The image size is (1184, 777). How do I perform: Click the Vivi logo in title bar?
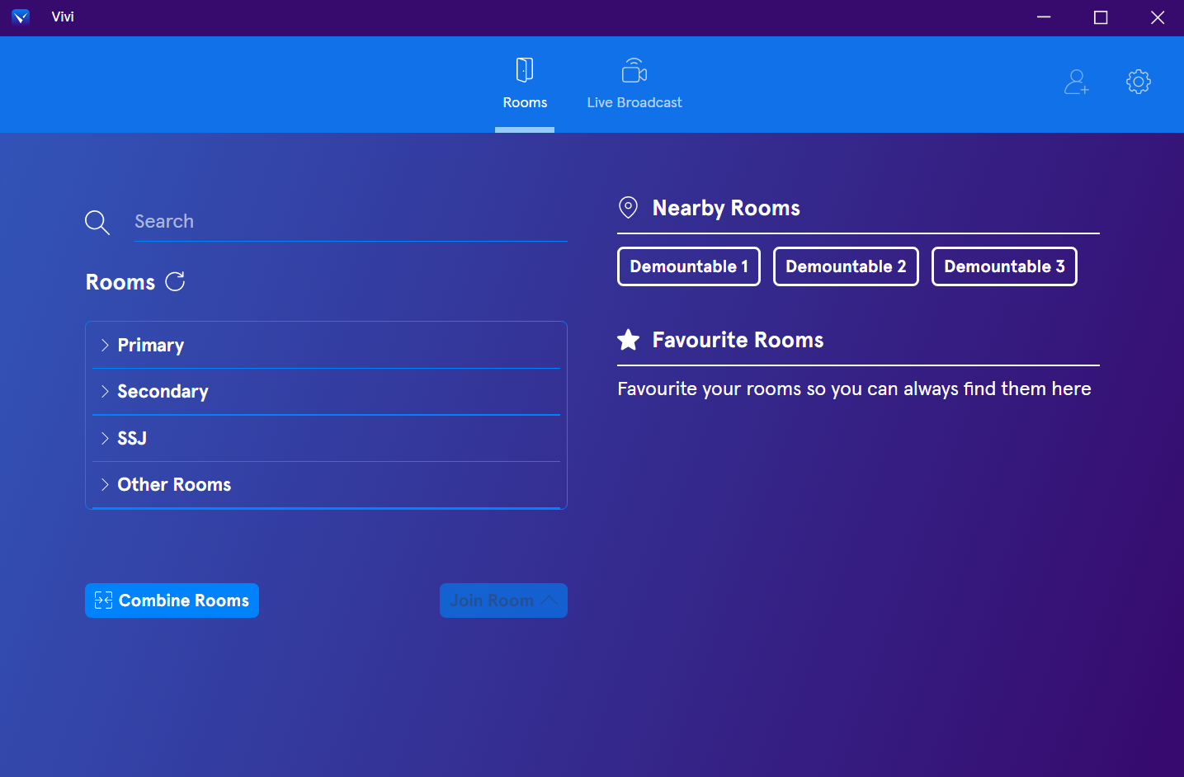21,17
